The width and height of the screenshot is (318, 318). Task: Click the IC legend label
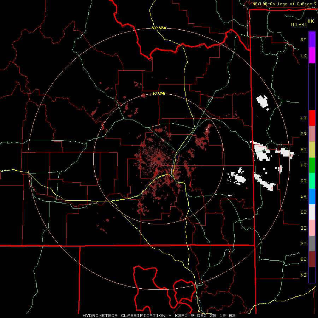click(304, 228)
